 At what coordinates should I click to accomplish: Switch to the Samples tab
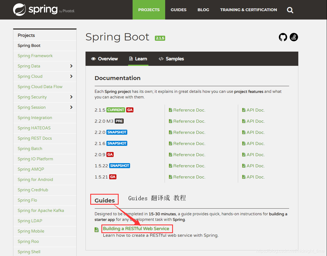[171, 59]
